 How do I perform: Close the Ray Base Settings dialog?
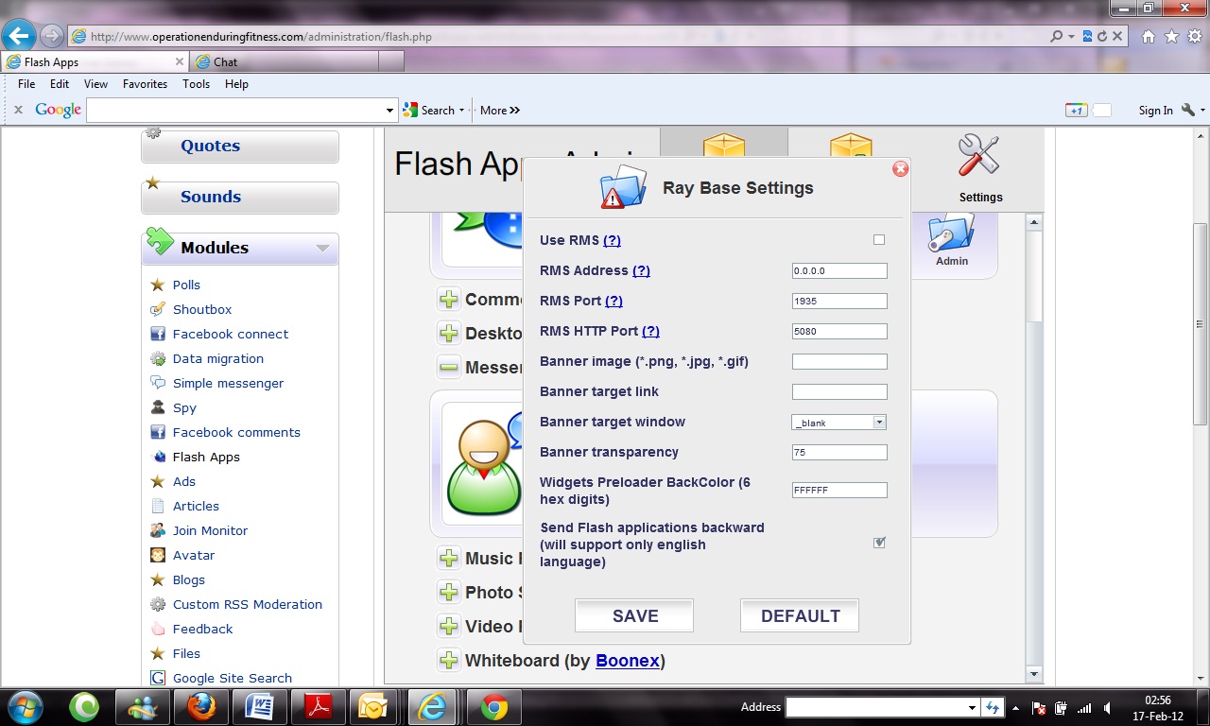pos(900,169)
